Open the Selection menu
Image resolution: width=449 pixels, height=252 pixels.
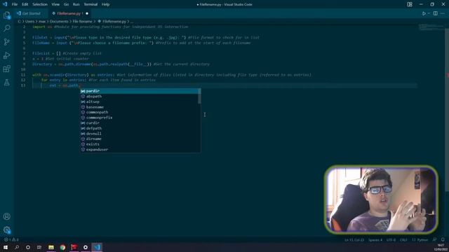(x=40, y=4)
